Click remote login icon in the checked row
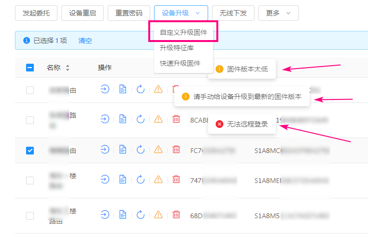The image size is (368, 238). tap(105, 150)
